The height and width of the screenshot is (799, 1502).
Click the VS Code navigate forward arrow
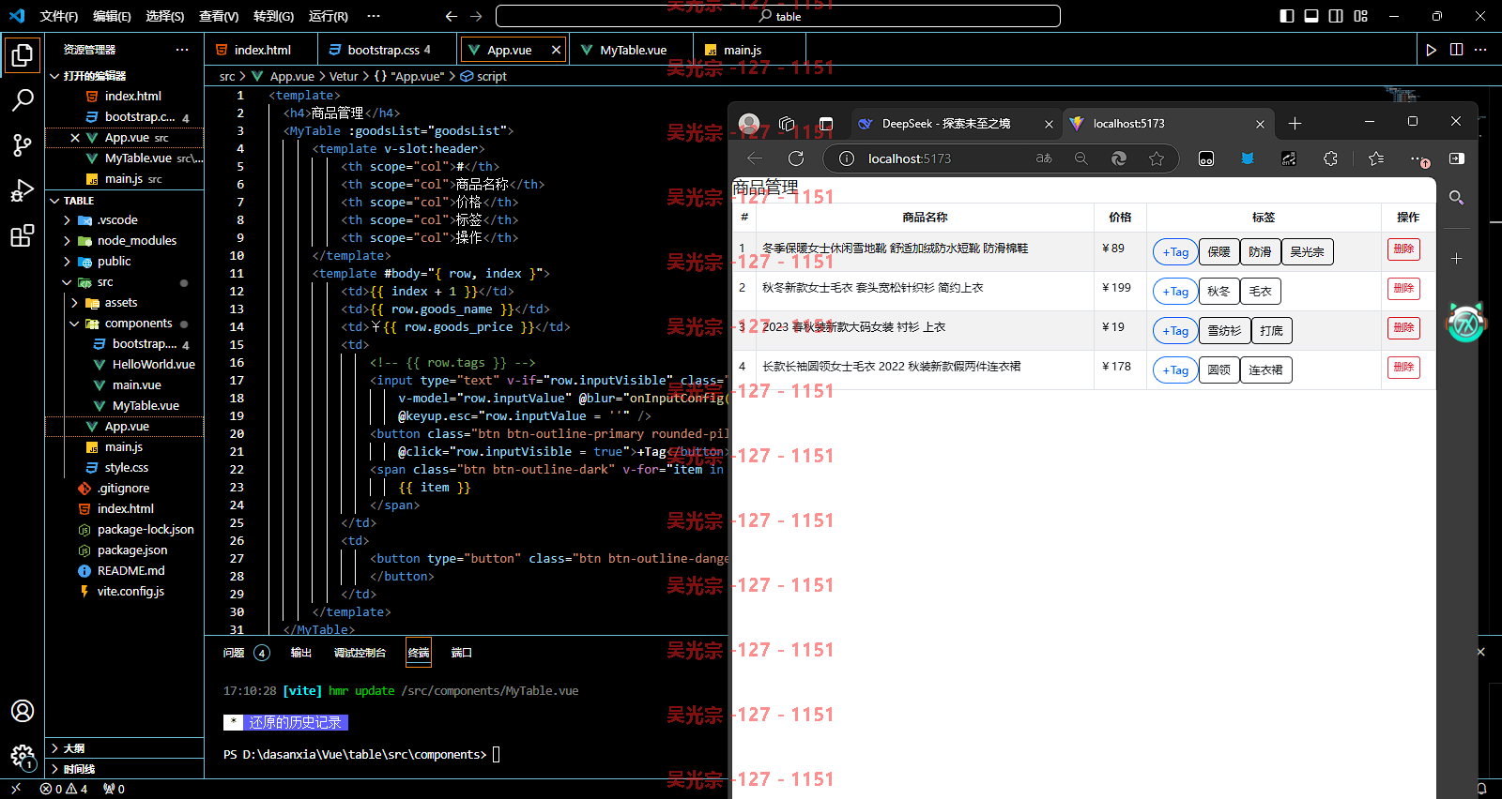(x=476, y=16)
